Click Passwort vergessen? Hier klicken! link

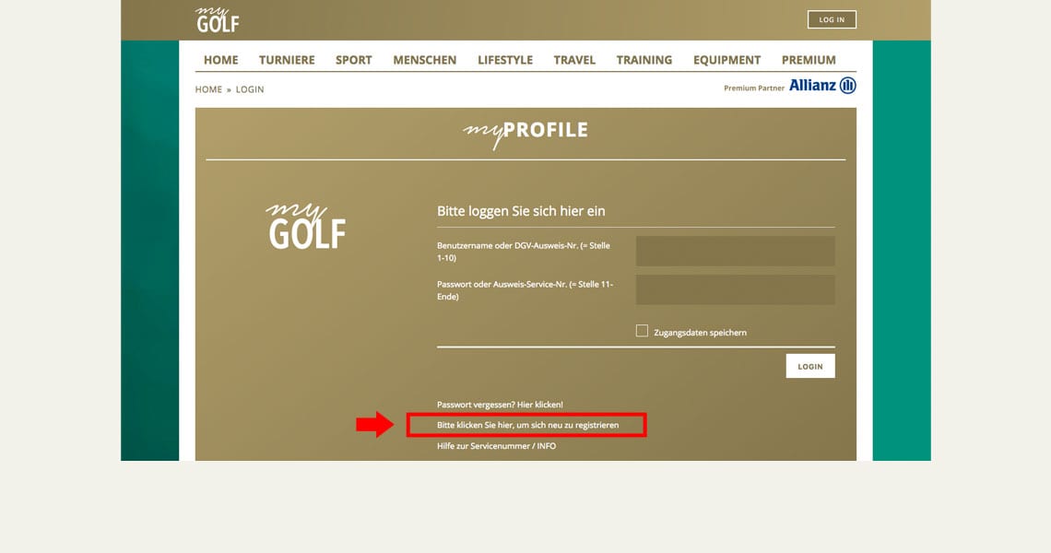(x=500, y=405)
